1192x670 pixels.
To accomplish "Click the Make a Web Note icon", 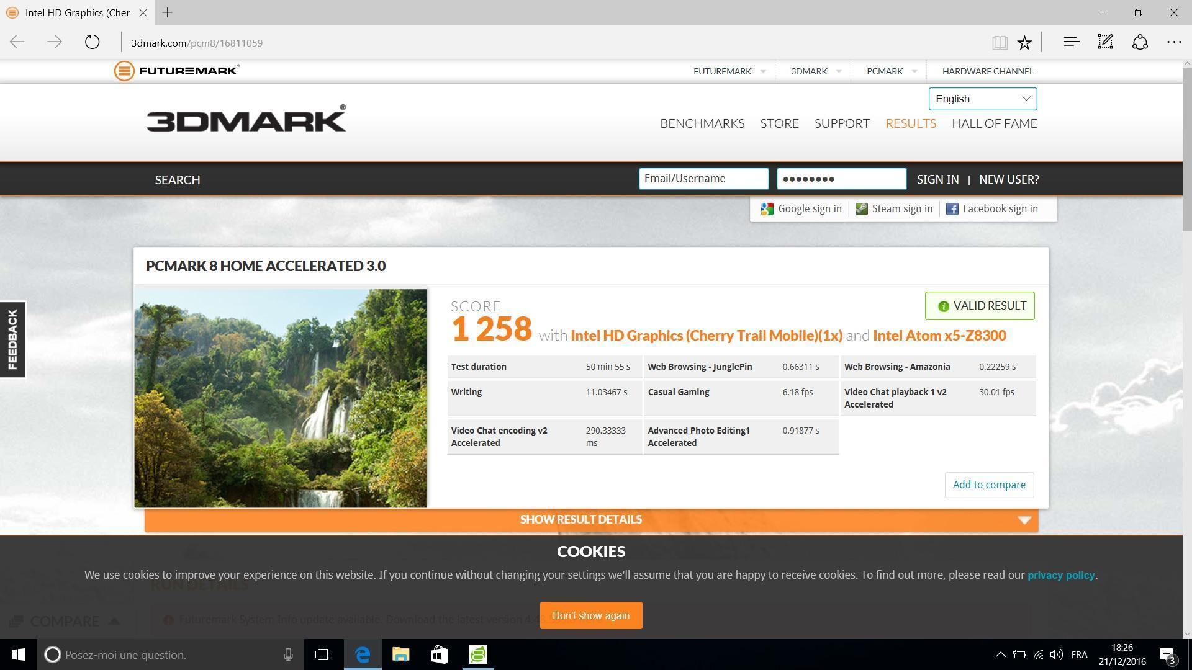I will click(1105, 42).
